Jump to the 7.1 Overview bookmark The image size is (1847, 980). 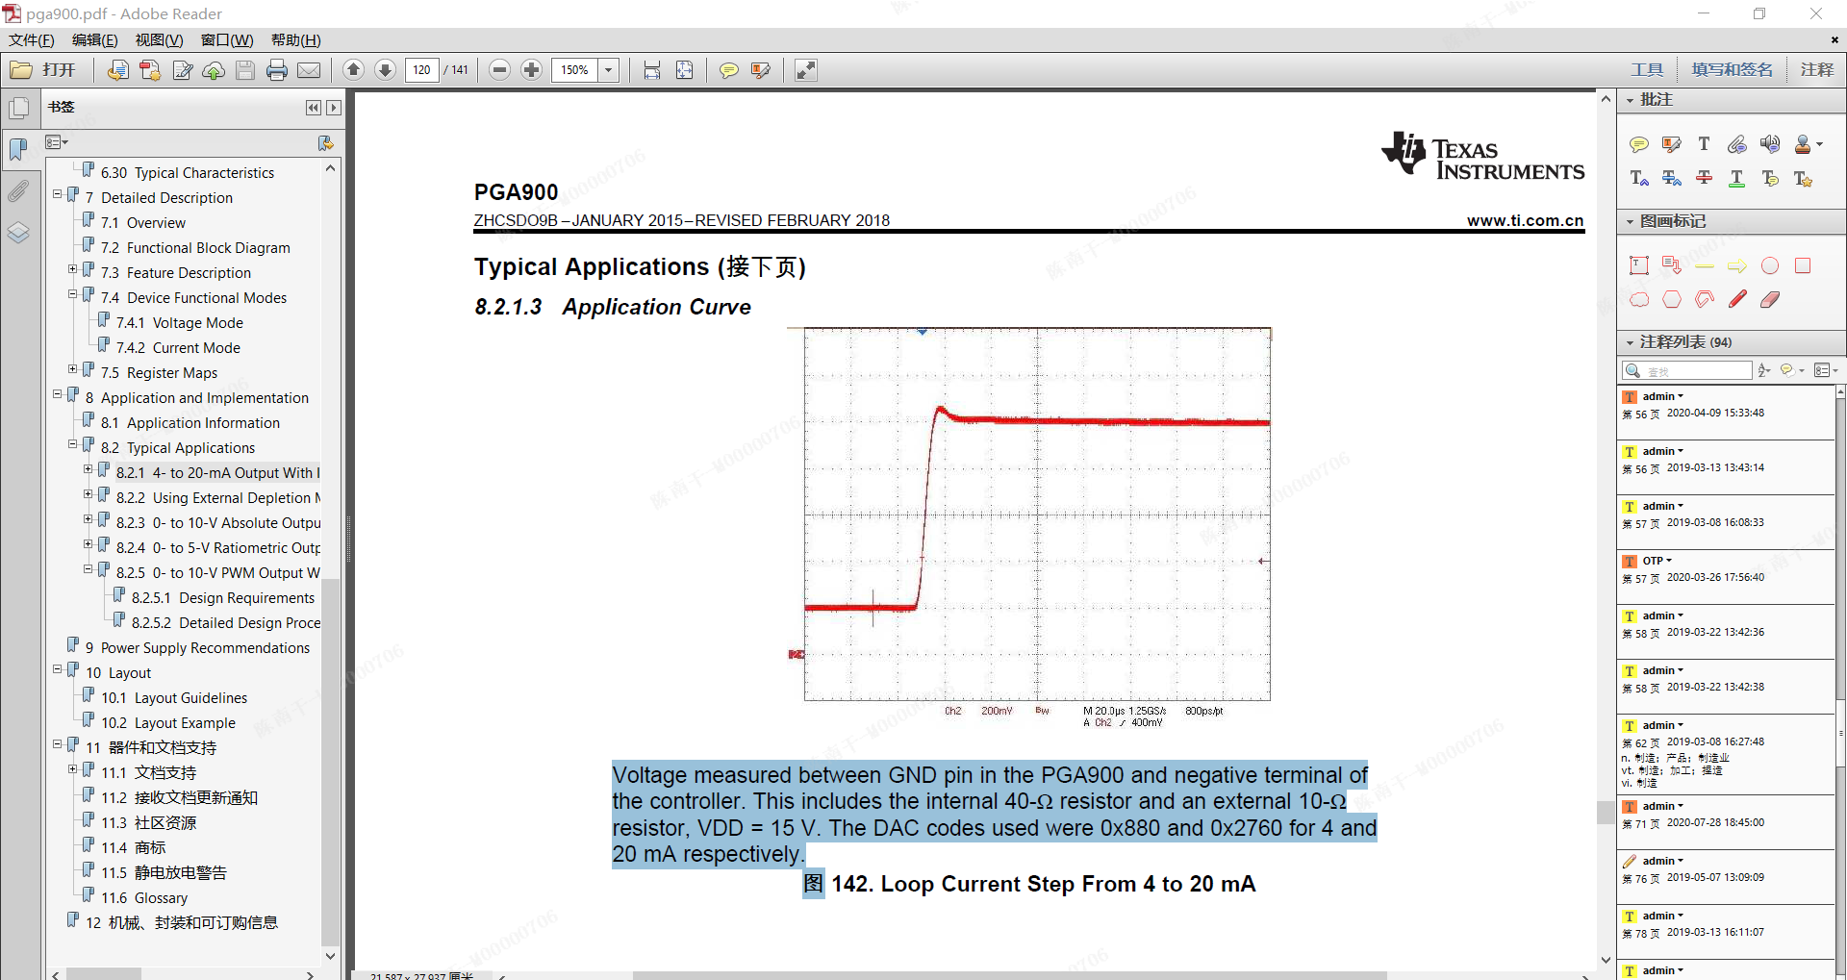pyautogui.click(x=156, y=223)
